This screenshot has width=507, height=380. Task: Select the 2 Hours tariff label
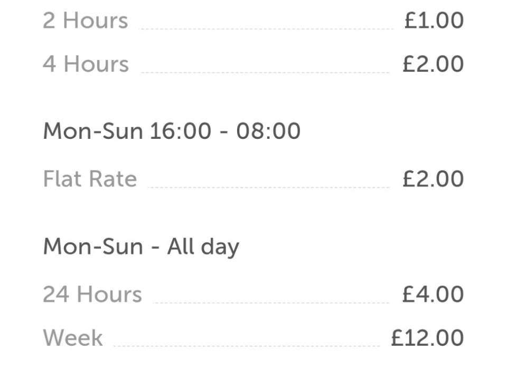tap(86, 21)
